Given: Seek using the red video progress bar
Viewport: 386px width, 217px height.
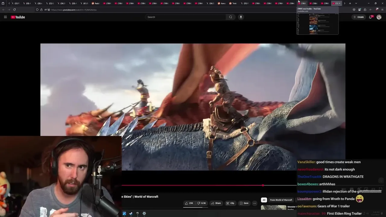Looking at the screenshot, I should coord(192,185).
